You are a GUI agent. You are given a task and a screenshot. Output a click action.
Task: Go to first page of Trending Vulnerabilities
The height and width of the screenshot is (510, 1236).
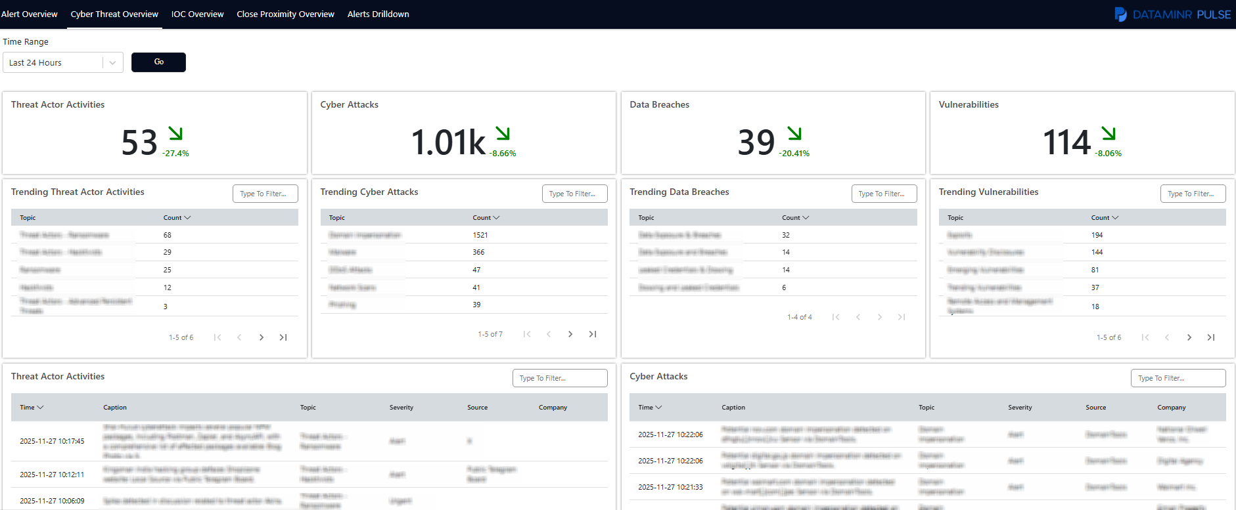(x=1145, y=337)
